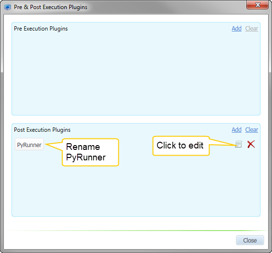Screen dimensions: 272x253
Task: Clear the Pre Execution Plugins list
Action: 251,29
